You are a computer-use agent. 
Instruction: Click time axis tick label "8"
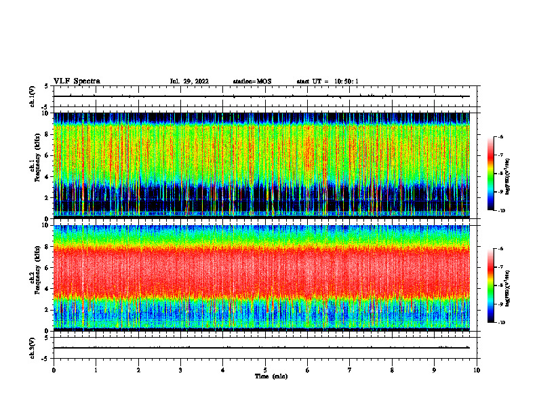tap(392, 370)
